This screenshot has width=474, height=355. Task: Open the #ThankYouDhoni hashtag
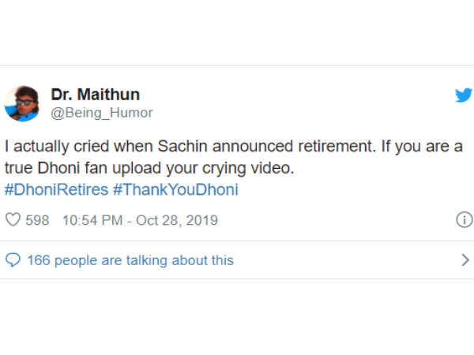pyautogui.click(x=175, y=190)
